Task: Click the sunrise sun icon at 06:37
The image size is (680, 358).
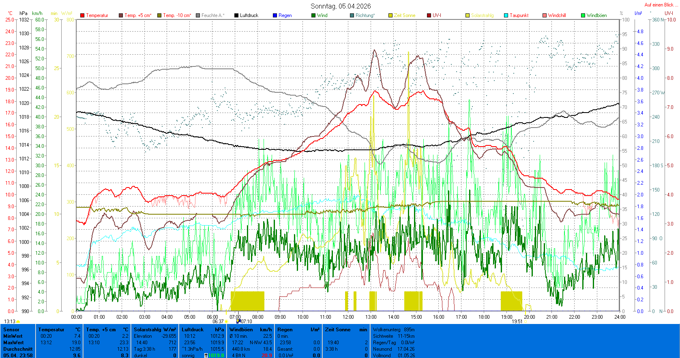Action: tap(227, 322)
